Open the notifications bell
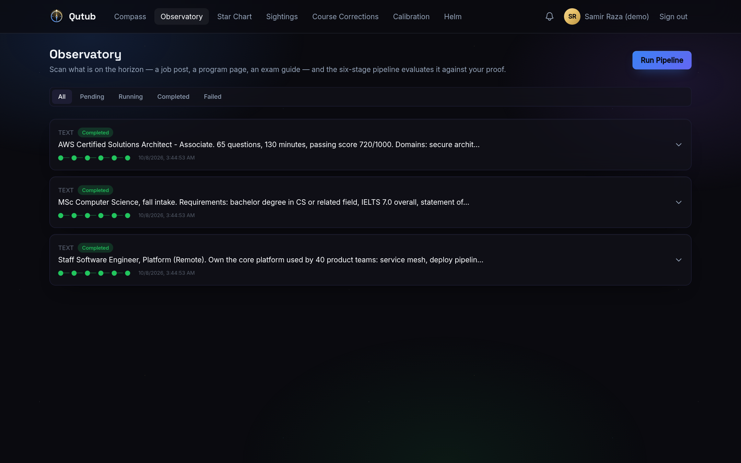This screenshot has height=463, width=741. tap(550, 16)
